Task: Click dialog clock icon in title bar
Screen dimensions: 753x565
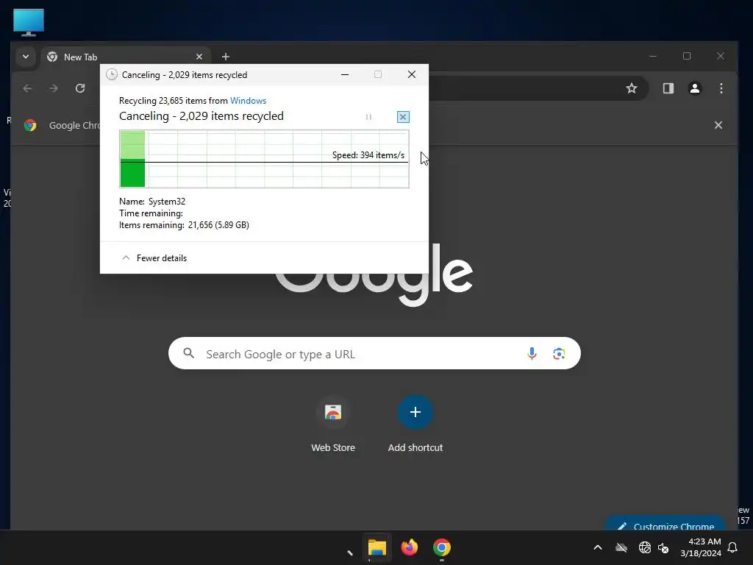Action: coord(112,74)
